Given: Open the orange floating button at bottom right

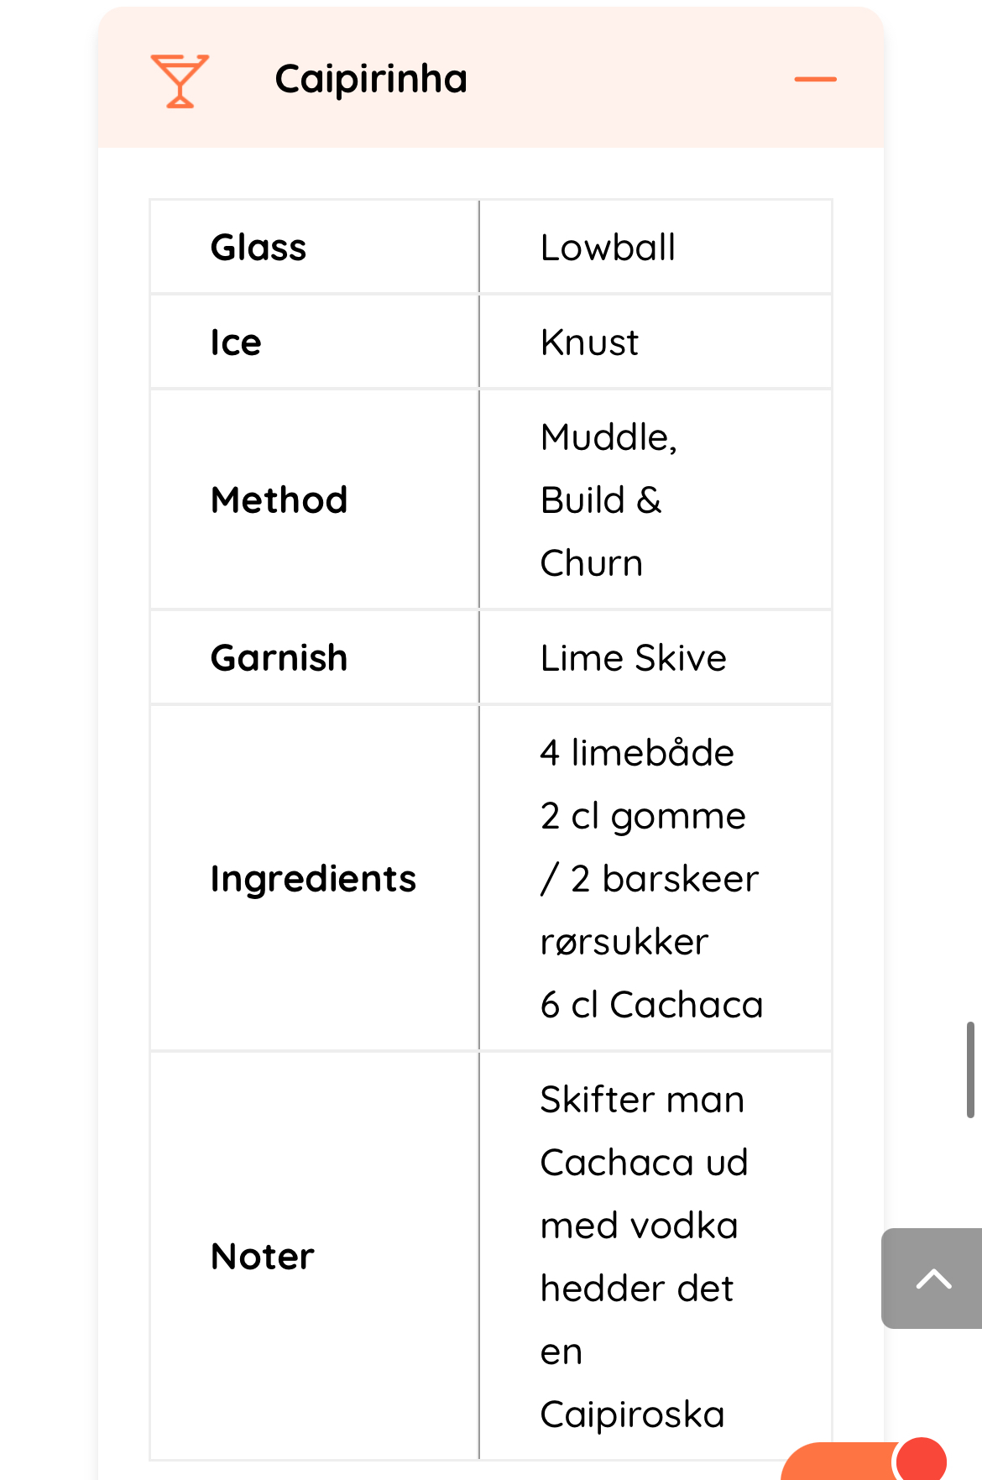Looking at the screenshot, I should click(x=839, y=1462).
